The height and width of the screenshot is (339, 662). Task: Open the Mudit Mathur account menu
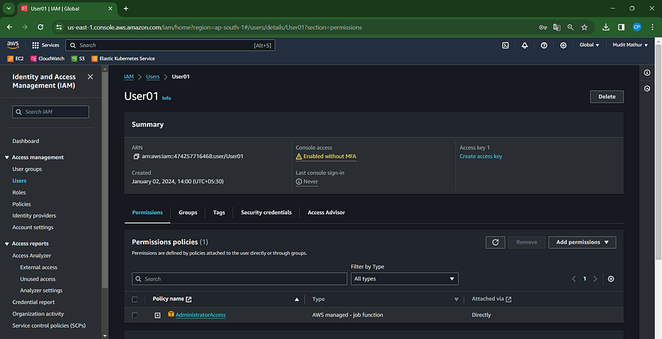point(630,45)
